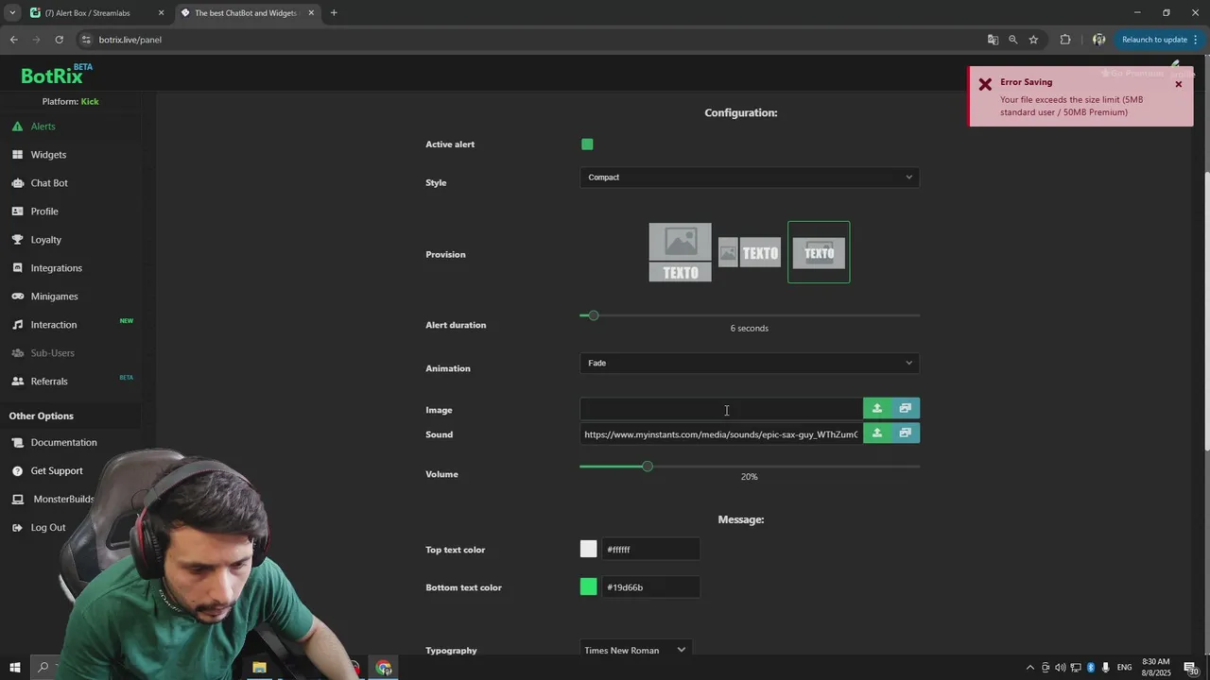Click the zoom magnifier icon in address bar
This screenshot has width=1210, height=680.
(x=1013, y=40)
